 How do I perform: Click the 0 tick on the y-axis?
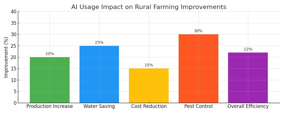[15, 103]
